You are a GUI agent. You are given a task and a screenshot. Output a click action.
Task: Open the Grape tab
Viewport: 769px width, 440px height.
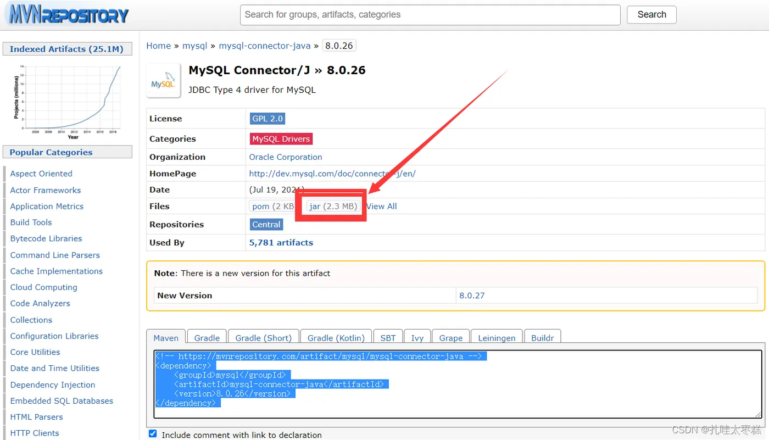pos(451,337)
